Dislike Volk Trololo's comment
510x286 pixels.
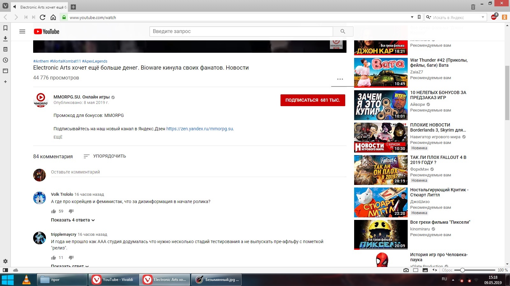pyautogui.click(x=71, y=211)
